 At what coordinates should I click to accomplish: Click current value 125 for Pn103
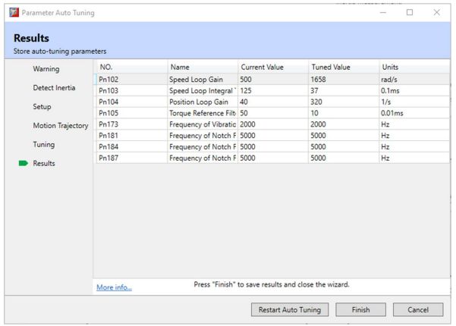(273, 91)
